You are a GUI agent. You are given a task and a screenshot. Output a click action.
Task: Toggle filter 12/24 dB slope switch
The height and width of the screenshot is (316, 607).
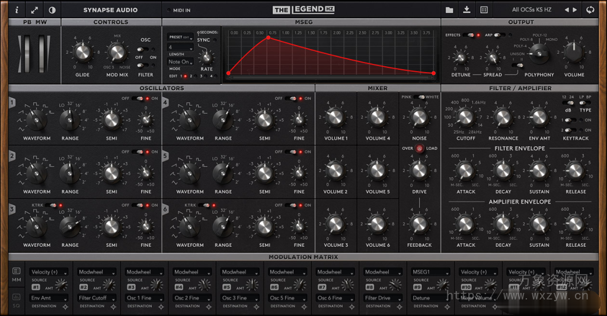(x=568, y=103)
